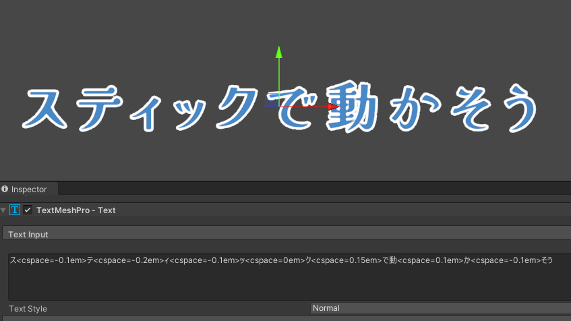Select the ス character in scene view
Viewport: 571px width, 321px height.
coord(51,111)
